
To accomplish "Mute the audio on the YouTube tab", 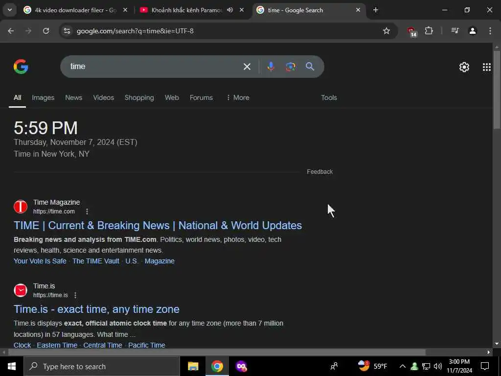I will tap(230, 10).
